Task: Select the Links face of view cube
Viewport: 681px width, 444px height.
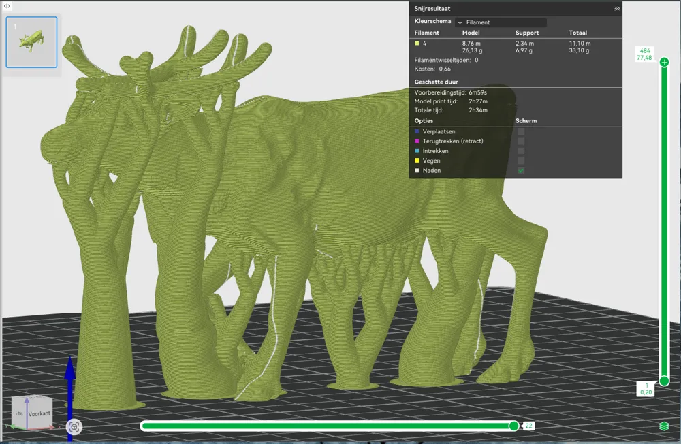Action: pyautogui.click(x=19, y=413)
